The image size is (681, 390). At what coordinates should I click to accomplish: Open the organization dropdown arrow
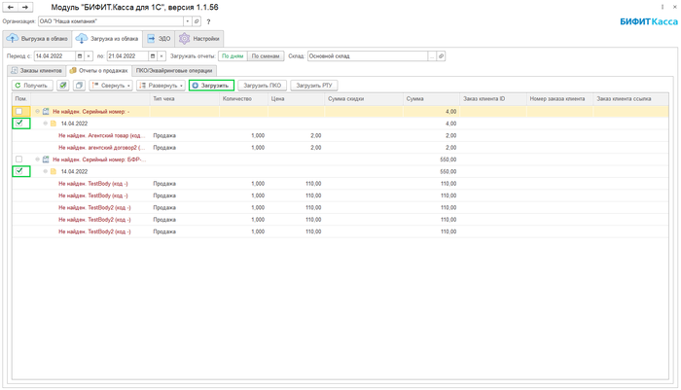point(188,21)
